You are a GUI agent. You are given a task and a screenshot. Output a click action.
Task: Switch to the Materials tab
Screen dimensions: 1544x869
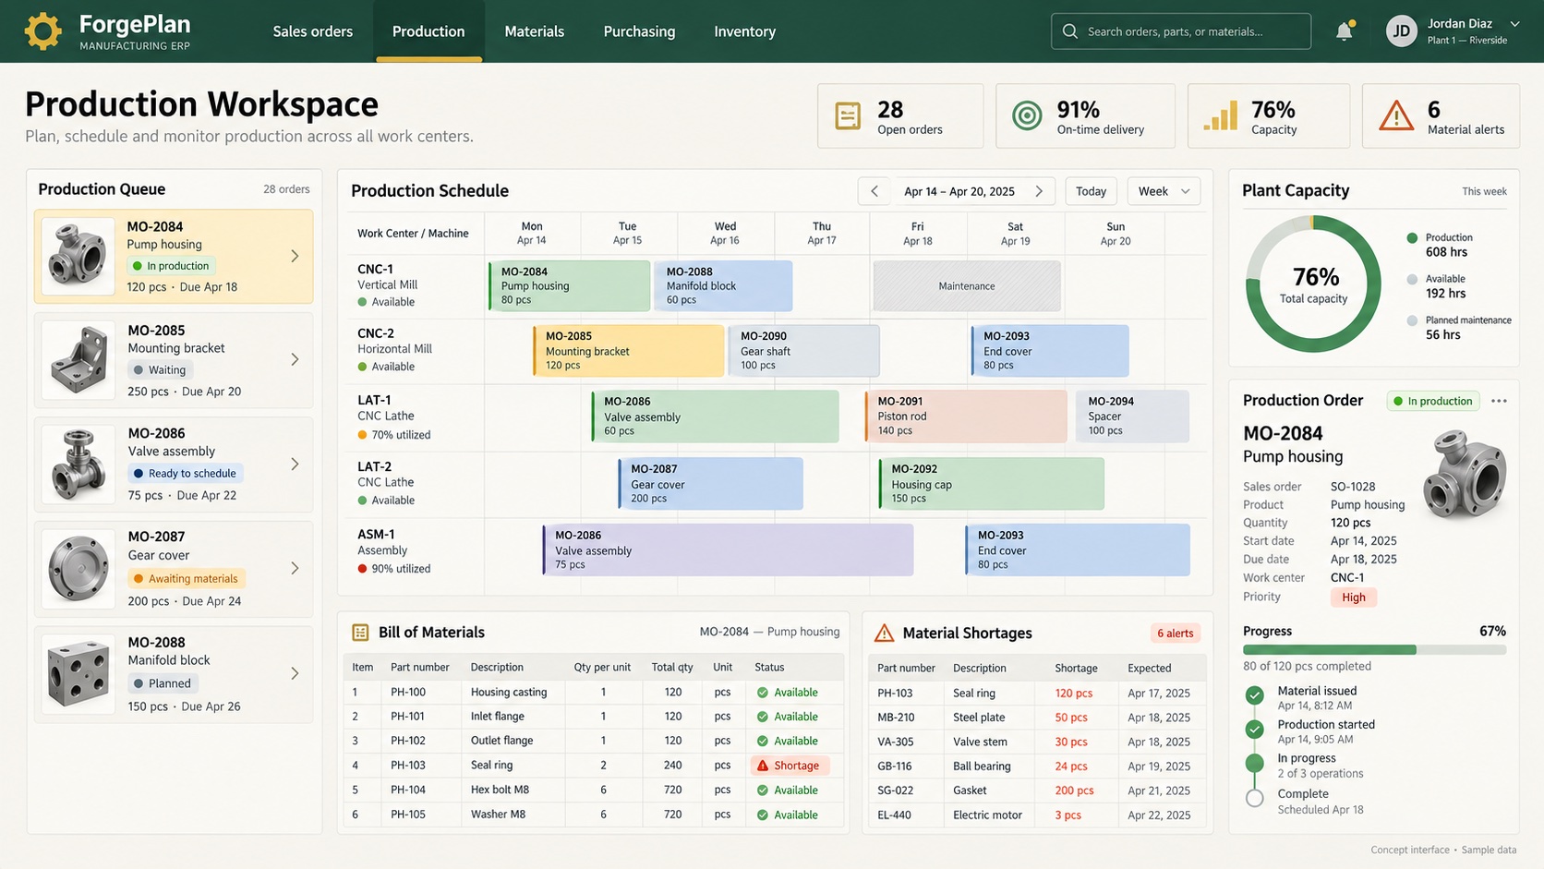pos(534,31)
